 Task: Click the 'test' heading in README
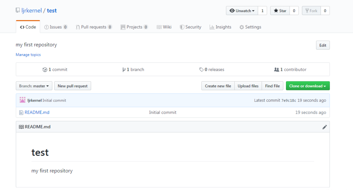coord(40,153)
